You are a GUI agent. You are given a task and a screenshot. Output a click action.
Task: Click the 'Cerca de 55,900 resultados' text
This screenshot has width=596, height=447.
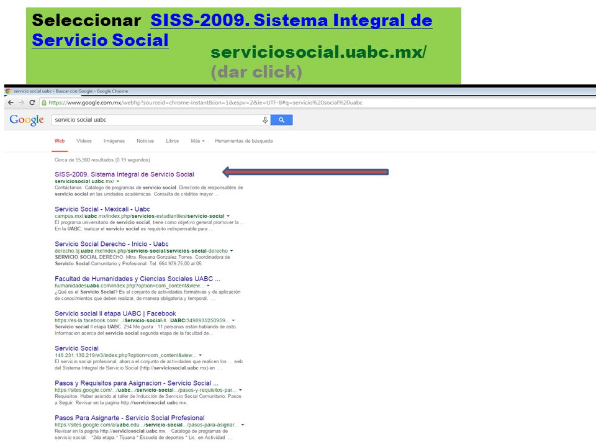click(x=102, y=160)
